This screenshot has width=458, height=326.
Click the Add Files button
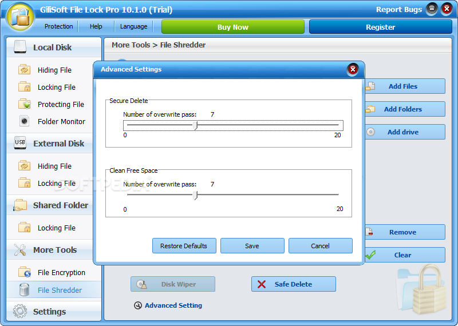pos(405,86)
